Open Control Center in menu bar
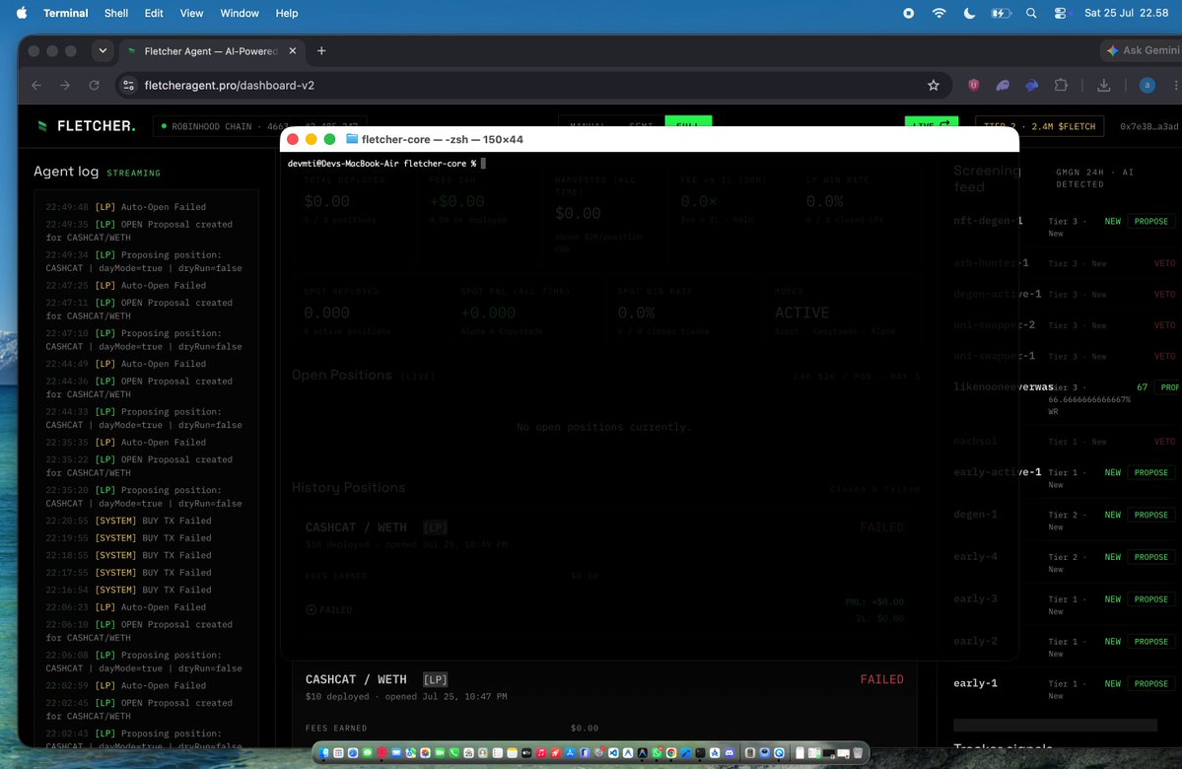Viewport: 1182px width, 769px height. pyautogui.click(x=1060, y=13)
